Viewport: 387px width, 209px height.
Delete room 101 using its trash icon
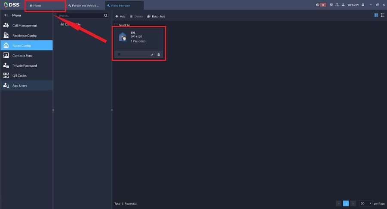(159, 54)
